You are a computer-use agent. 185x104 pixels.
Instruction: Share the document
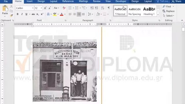click(x=177, y=1)
